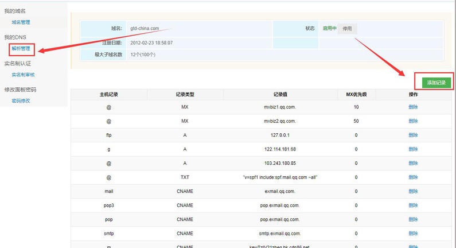Select 解析管理 under 我的DNS
Image resolution: width=456 pixels, height=248 pixels.
(x=21, y=49)
